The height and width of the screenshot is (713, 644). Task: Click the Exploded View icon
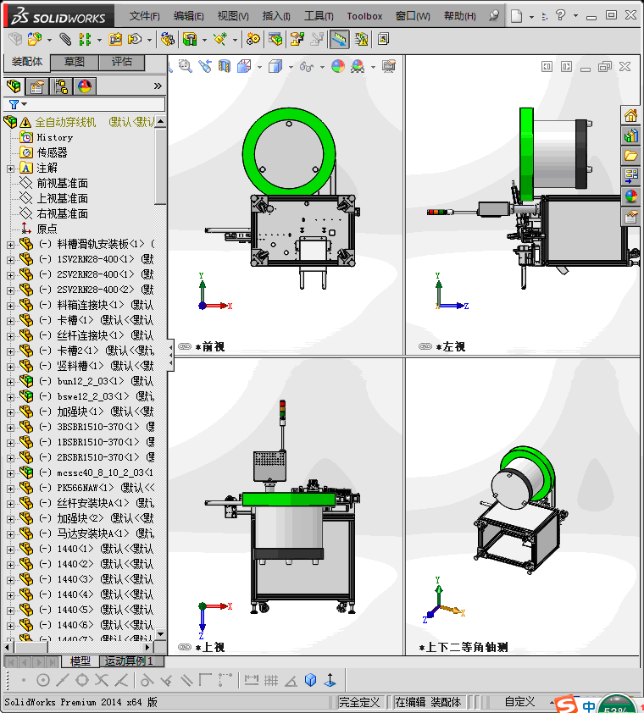(297, 40)
